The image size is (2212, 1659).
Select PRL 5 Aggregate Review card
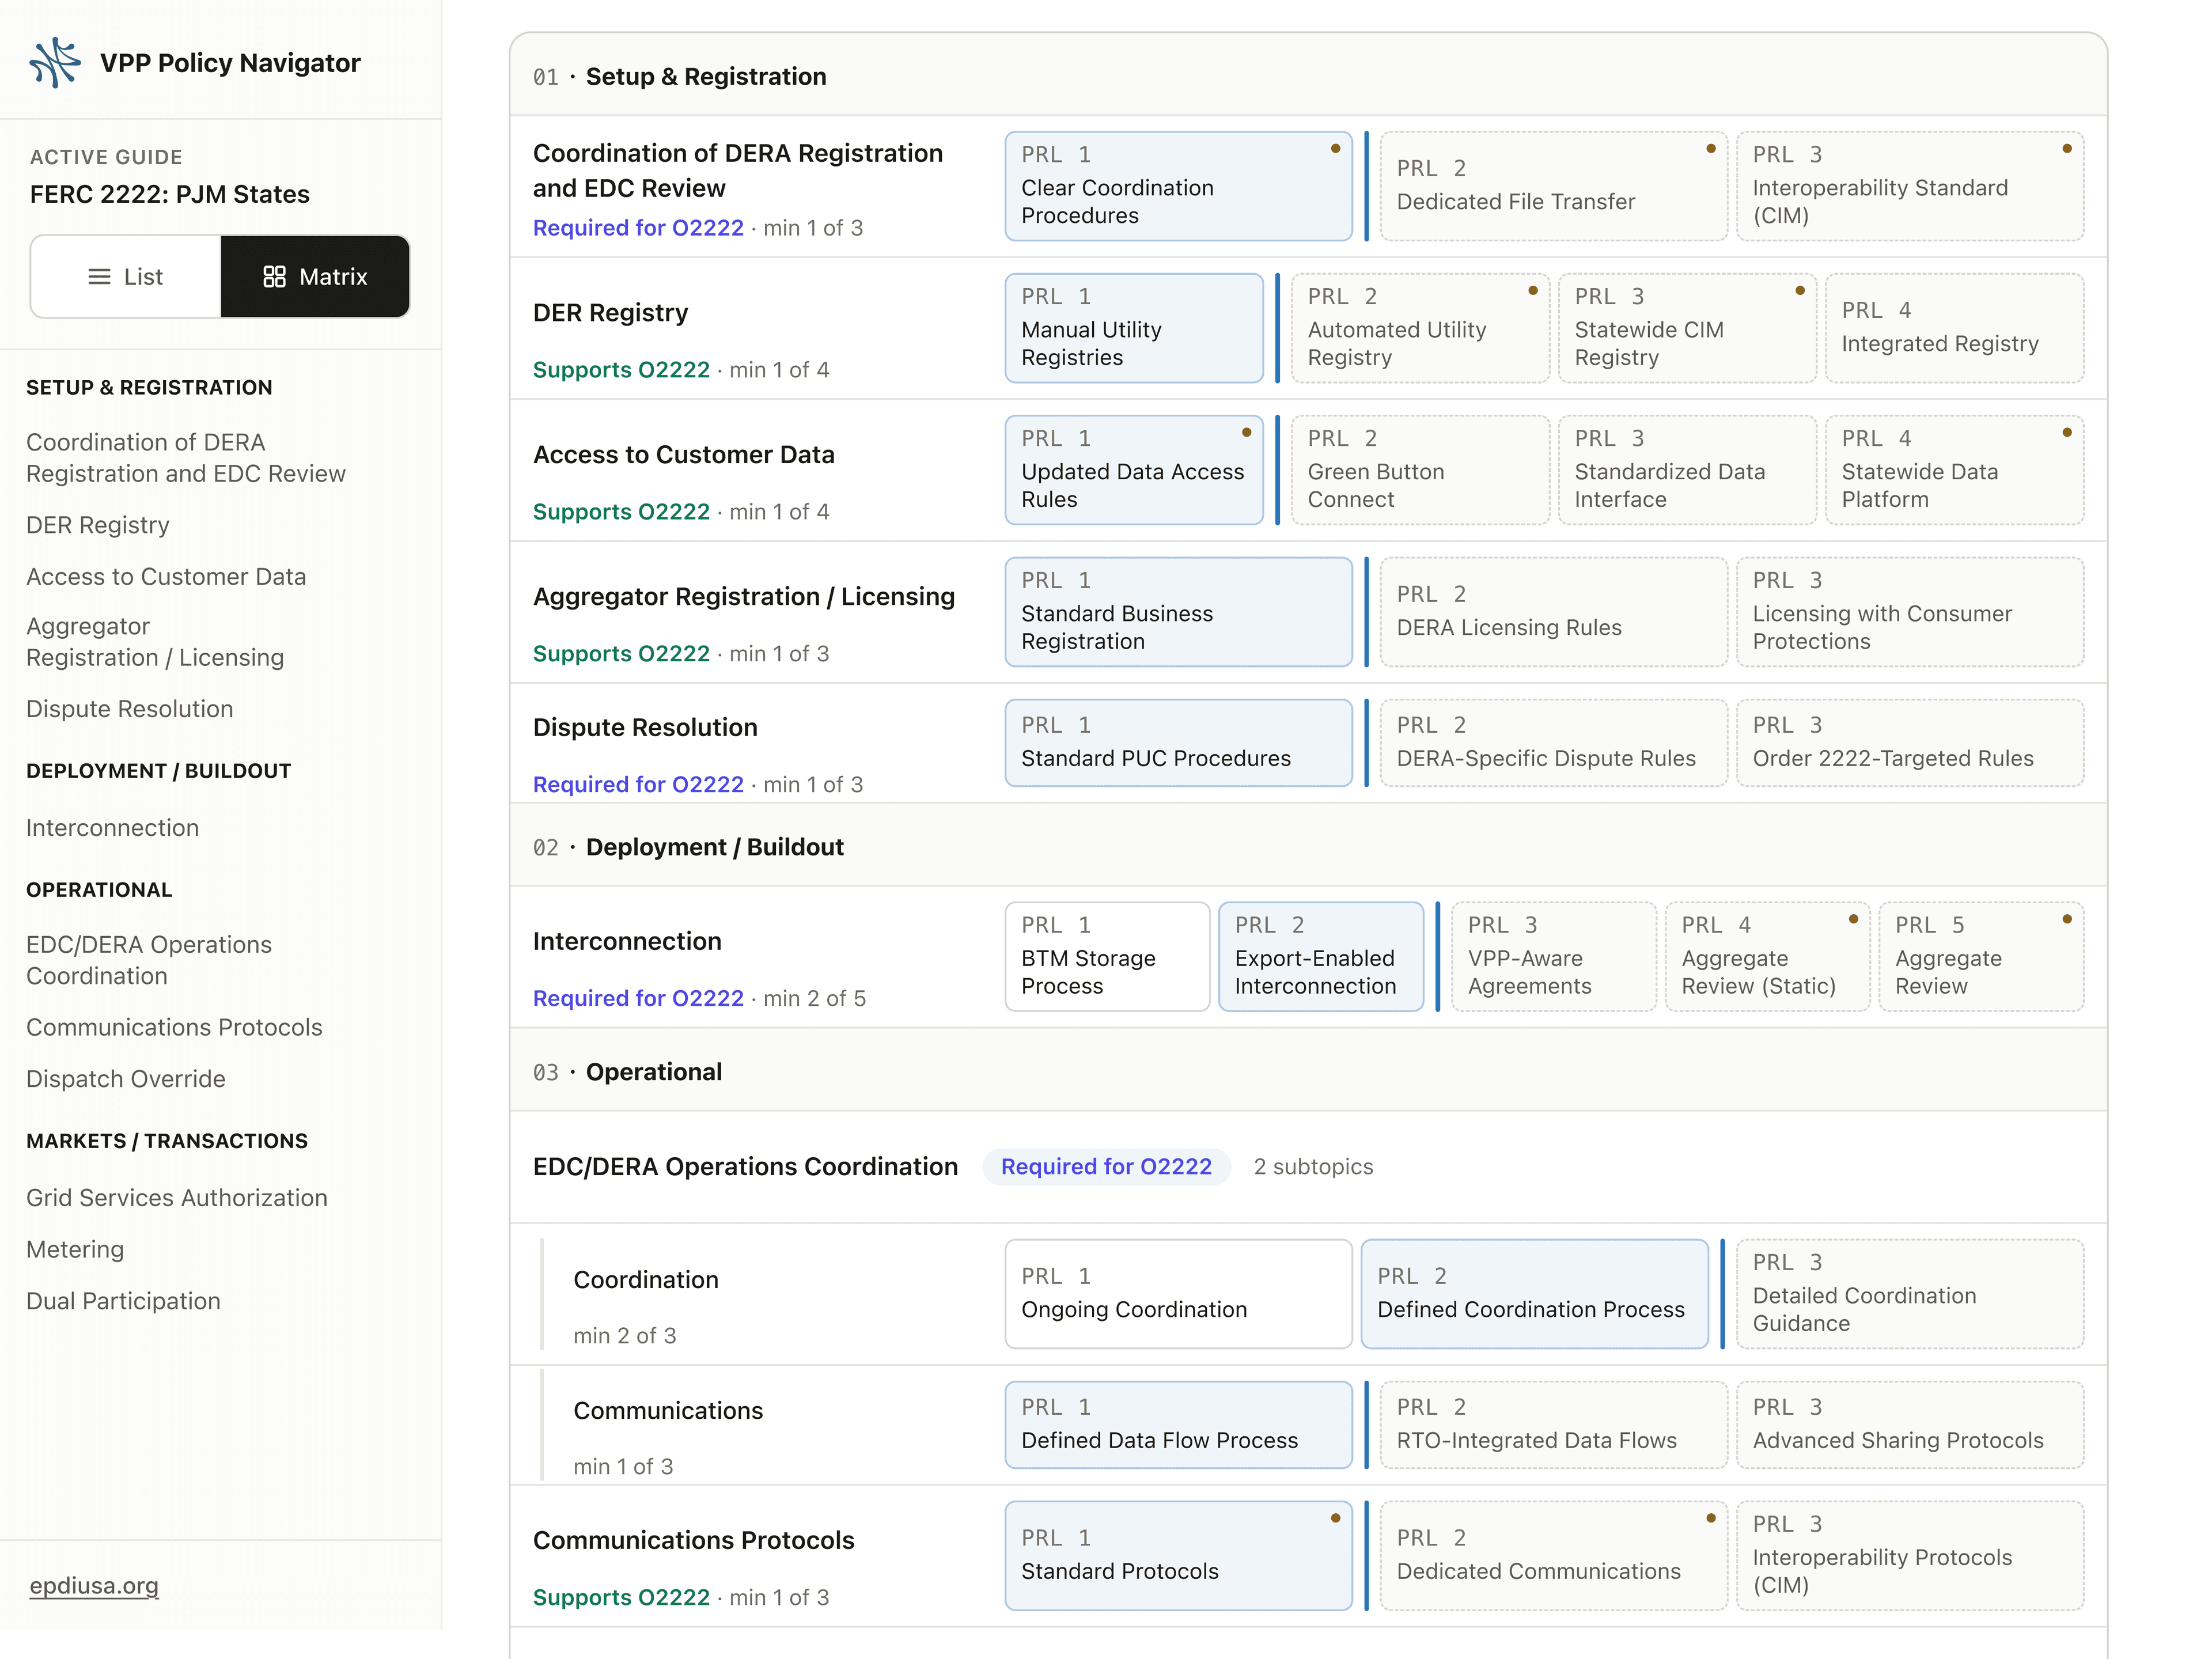click(x=1981, y=957)
